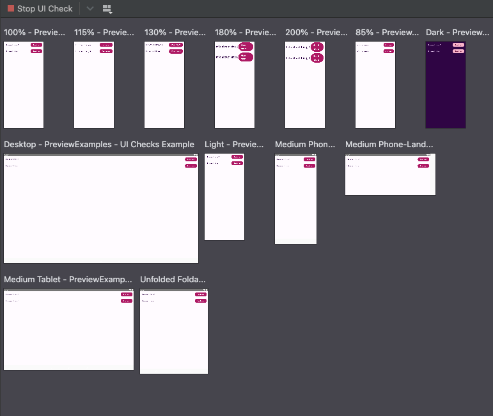493x416 pixels.
Task: Click top light-pink button in Dark preview
Action: pyautogui.click(x=458, y=45)
